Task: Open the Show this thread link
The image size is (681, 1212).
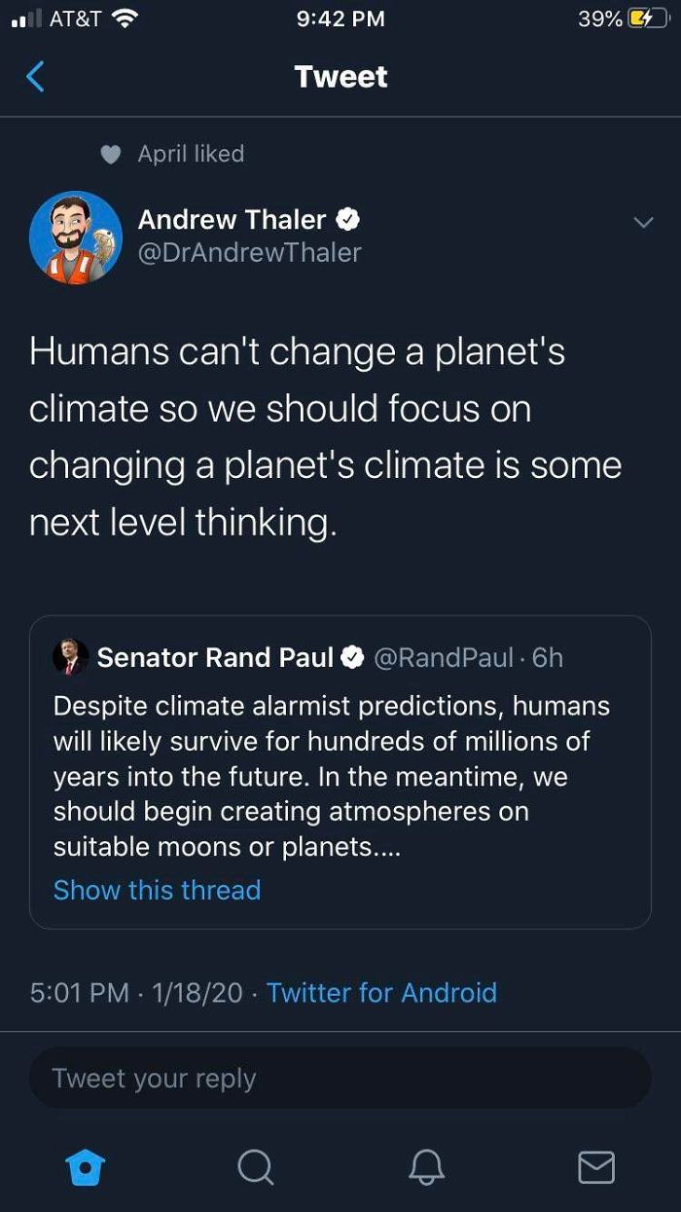Action: pos(157,890)
